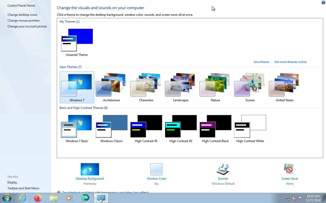
Task: Choose the Characters theme
Action: coord(146,87)
